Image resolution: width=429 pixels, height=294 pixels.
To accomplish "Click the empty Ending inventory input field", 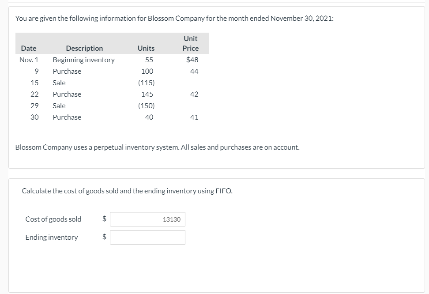I will [x=147, y=237].
